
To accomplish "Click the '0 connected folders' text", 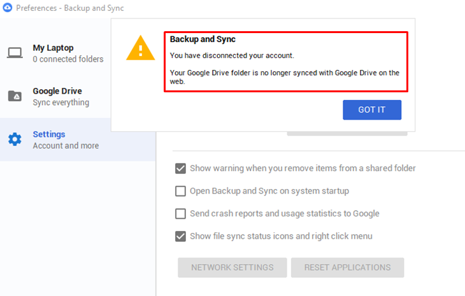I will click(68, 59).
